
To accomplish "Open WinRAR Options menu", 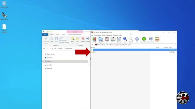I will (115, 35).
